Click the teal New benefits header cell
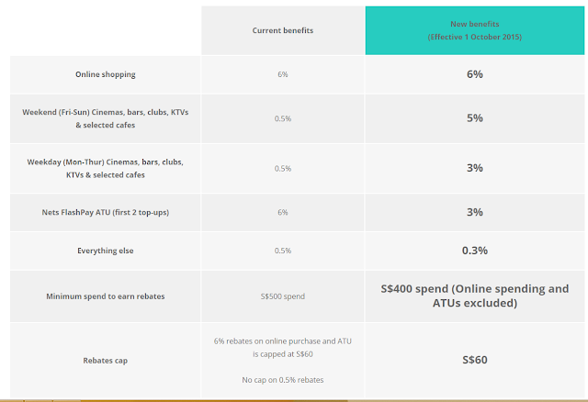The height and width of the screenshot is (402, 588). [475, 30]
